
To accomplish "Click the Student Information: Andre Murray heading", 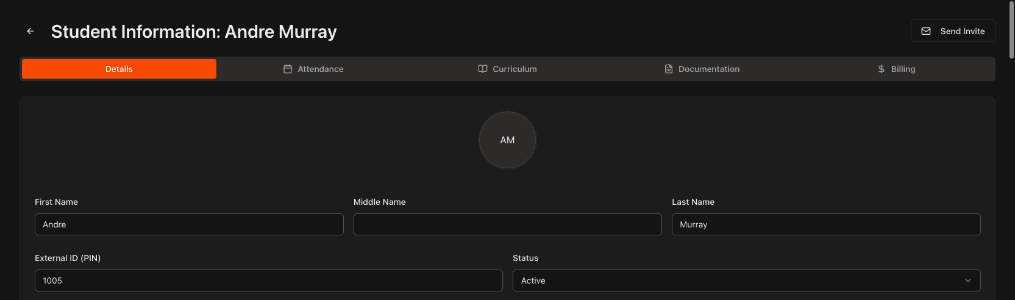I will [x=194, y=32].
